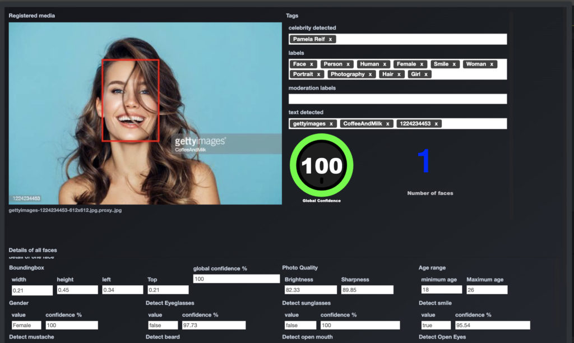Click the Sharpness value field
The image size is (574, 343).
[x=367, y=290]
